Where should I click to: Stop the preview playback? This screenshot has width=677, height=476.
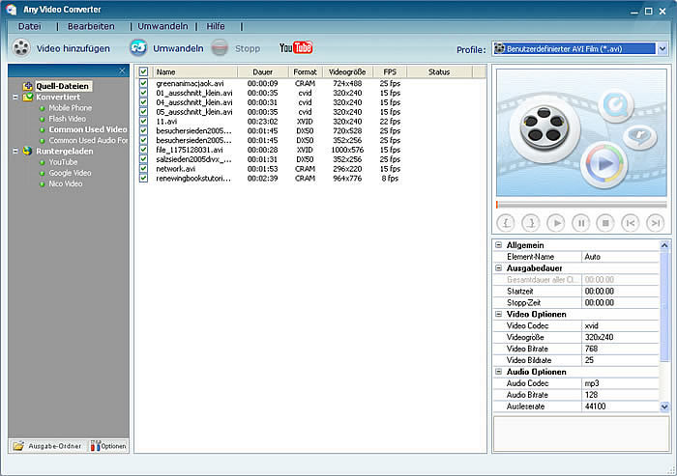pyautogui.click(x=605, y=223)
